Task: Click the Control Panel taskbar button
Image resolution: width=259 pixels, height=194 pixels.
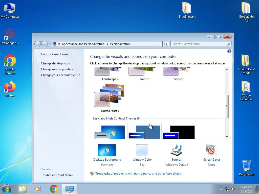Action: (69, 189)
